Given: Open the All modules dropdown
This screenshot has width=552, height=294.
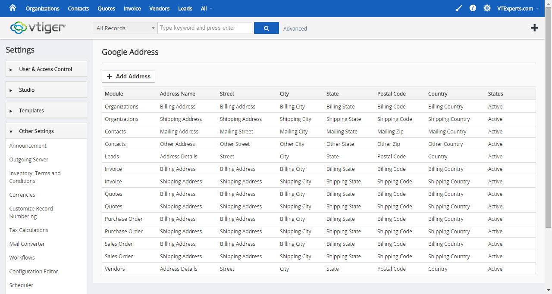Looking at the screenshot, I should click(x=207, y=8).
